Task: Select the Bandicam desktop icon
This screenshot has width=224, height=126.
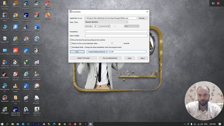Action: [x=5, y=99]
